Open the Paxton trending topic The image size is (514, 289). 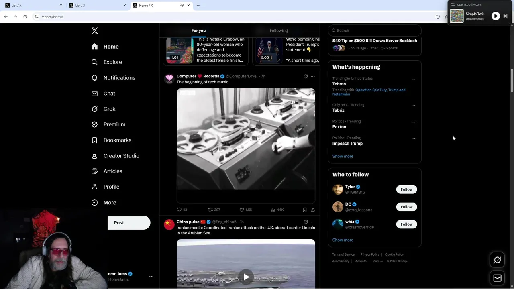click(x=339, y=127)
